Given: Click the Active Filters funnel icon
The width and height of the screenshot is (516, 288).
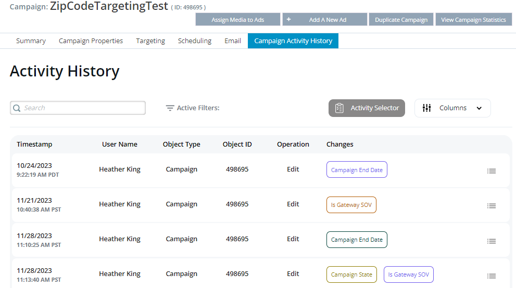Looking at the screenshot, I should click(x=170, y=108).
